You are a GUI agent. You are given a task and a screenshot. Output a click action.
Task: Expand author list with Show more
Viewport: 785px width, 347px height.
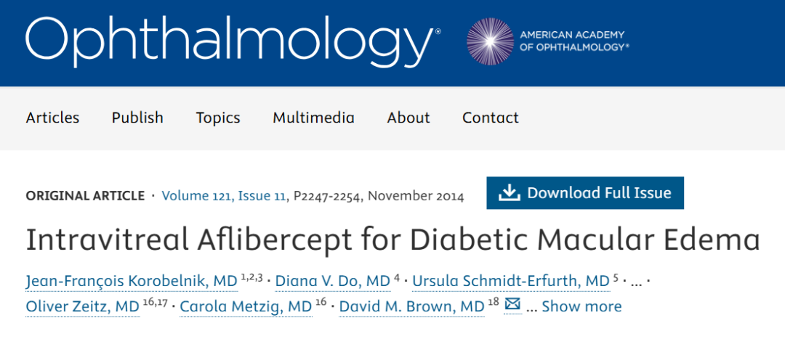pyautogui.click(x=581, y=306)
